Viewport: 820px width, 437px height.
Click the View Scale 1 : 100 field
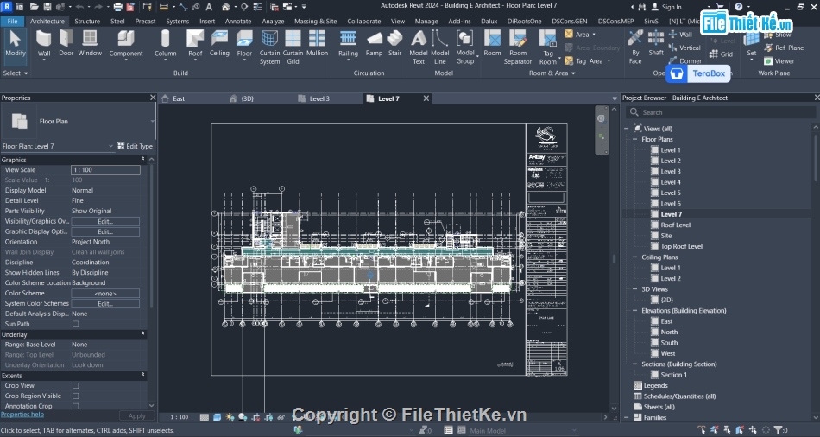pos(105,170)
